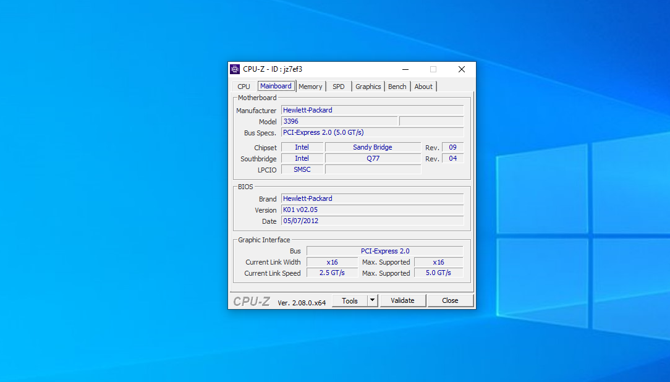
Task: Click the CPU-Z logo at bottom left
Action: tap(252, 302)
